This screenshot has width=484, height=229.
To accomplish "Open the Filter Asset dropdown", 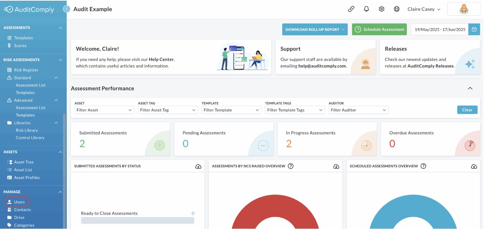I will (104, 110).
